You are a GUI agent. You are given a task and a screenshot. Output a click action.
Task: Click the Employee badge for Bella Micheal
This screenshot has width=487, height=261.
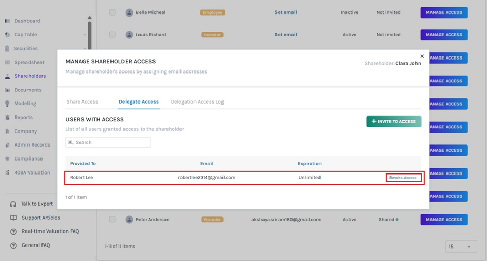[x=213, y=12]
